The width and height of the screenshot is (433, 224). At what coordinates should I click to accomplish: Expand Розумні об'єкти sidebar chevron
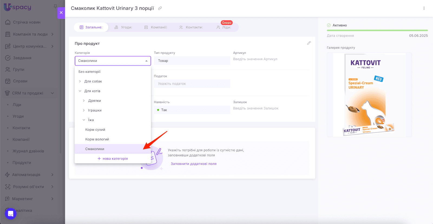click(52, 187)
